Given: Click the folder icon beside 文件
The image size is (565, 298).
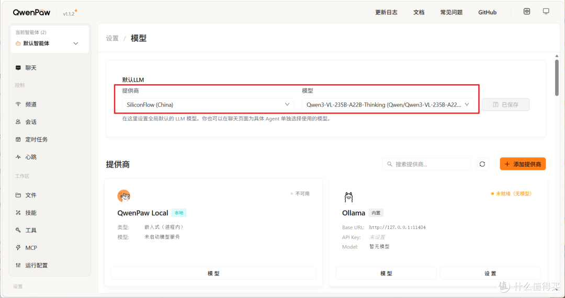Looking at the screenshot, I should 18,195.
